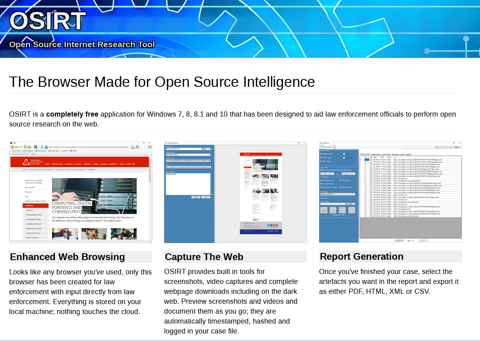
Task: Select the Computing Digital Forensic browser tab
Action: click(x=20, y=154)
